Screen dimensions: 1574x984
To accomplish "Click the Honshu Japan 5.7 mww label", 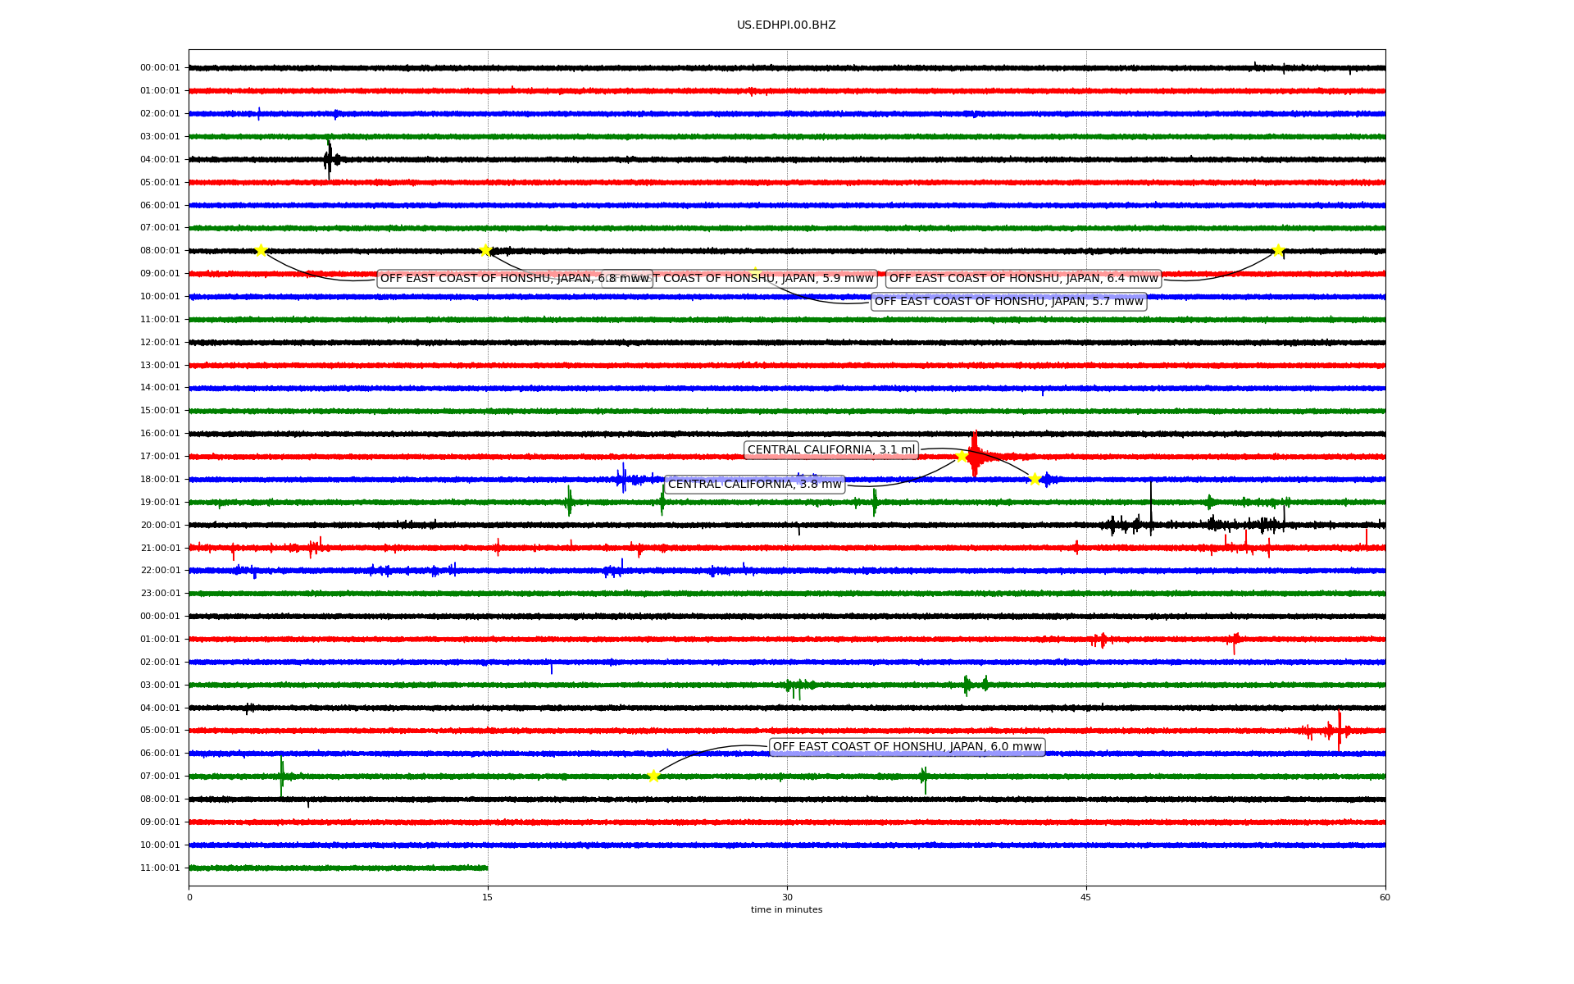I will click(1008, 302).
